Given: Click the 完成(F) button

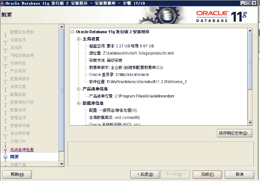Looking at the screenshot, I should (x=207, y=174).
